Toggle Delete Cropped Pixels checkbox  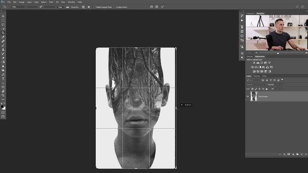pos(95,7)
